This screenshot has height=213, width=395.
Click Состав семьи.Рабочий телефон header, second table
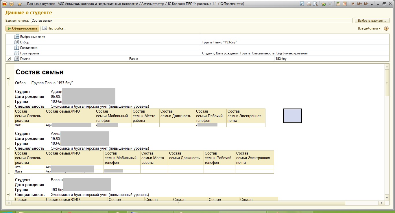219,158
